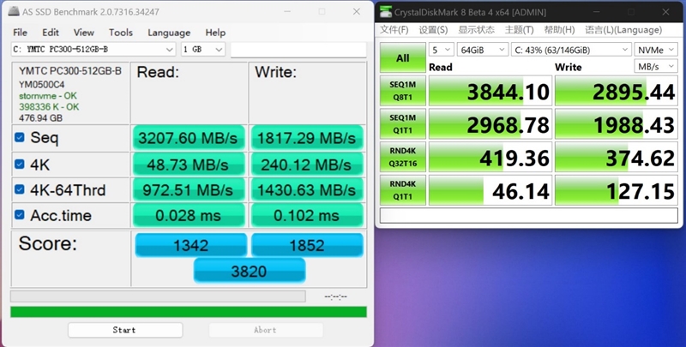Click the empty status field below RND4K results

[x=528, y=216]
